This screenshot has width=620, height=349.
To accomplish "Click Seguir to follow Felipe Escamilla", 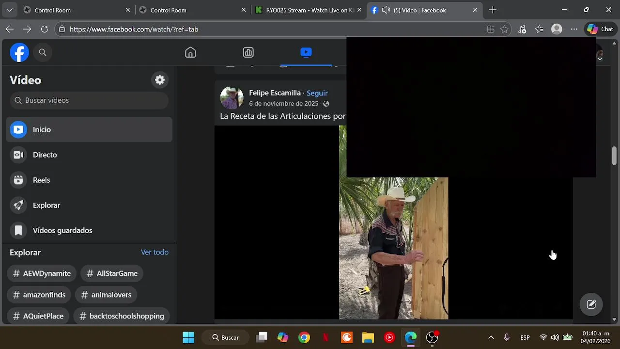I will [317, 93].
